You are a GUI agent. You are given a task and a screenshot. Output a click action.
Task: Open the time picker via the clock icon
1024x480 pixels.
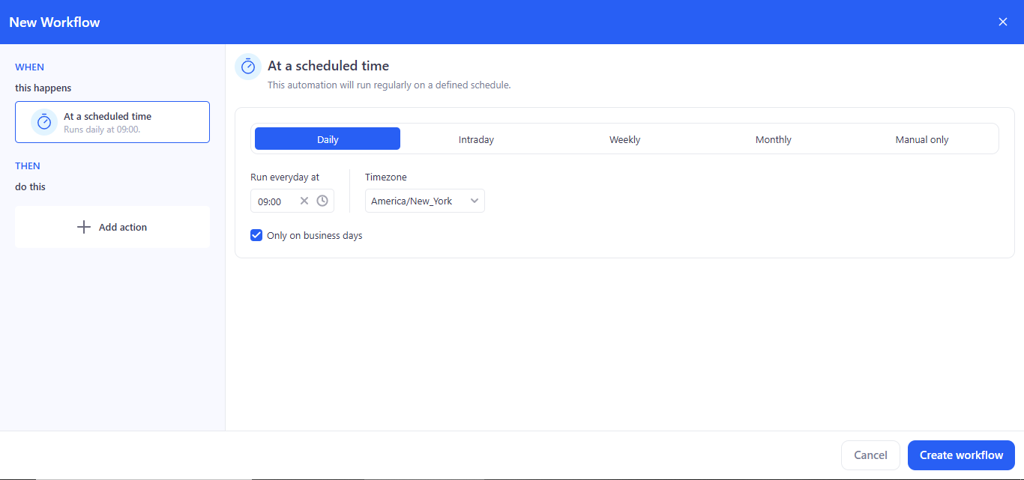point(322,201)
